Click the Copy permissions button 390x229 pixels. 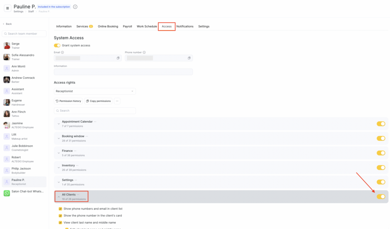tap(98, 101)
